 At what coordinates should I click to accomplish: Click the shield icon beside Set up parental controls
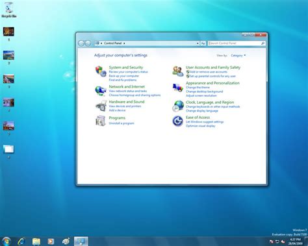click(x=188, y=76)
